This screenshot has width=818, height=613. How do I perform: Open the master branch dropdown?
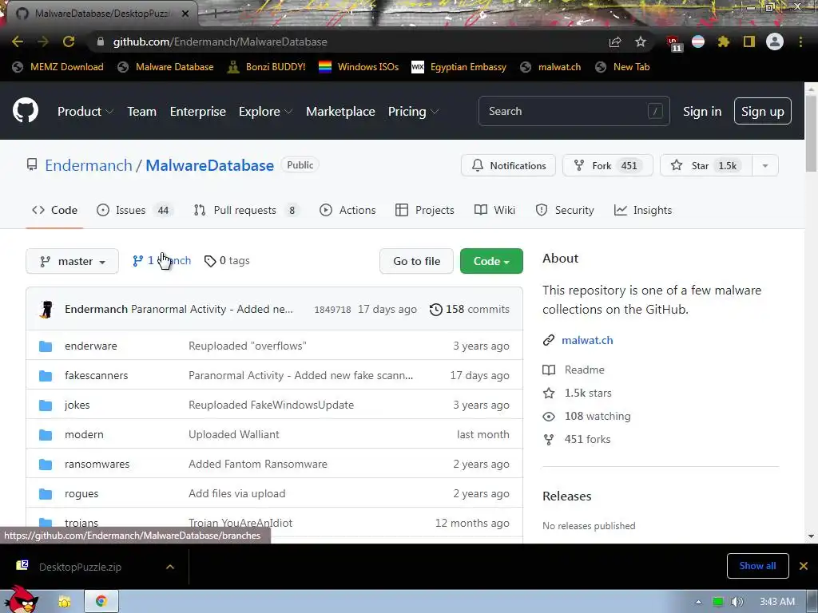point(73,261)
